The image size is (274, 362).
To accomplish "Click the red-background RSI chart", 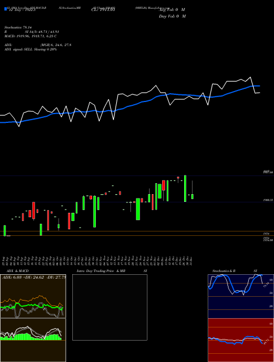I will (241, 340).
